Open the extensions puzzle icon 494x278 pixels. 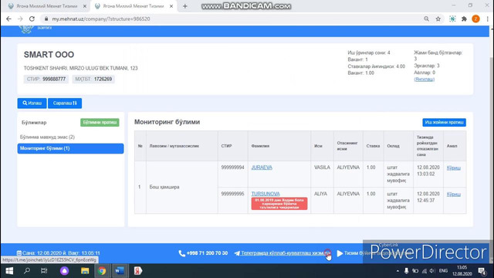(x=464, y=19)
